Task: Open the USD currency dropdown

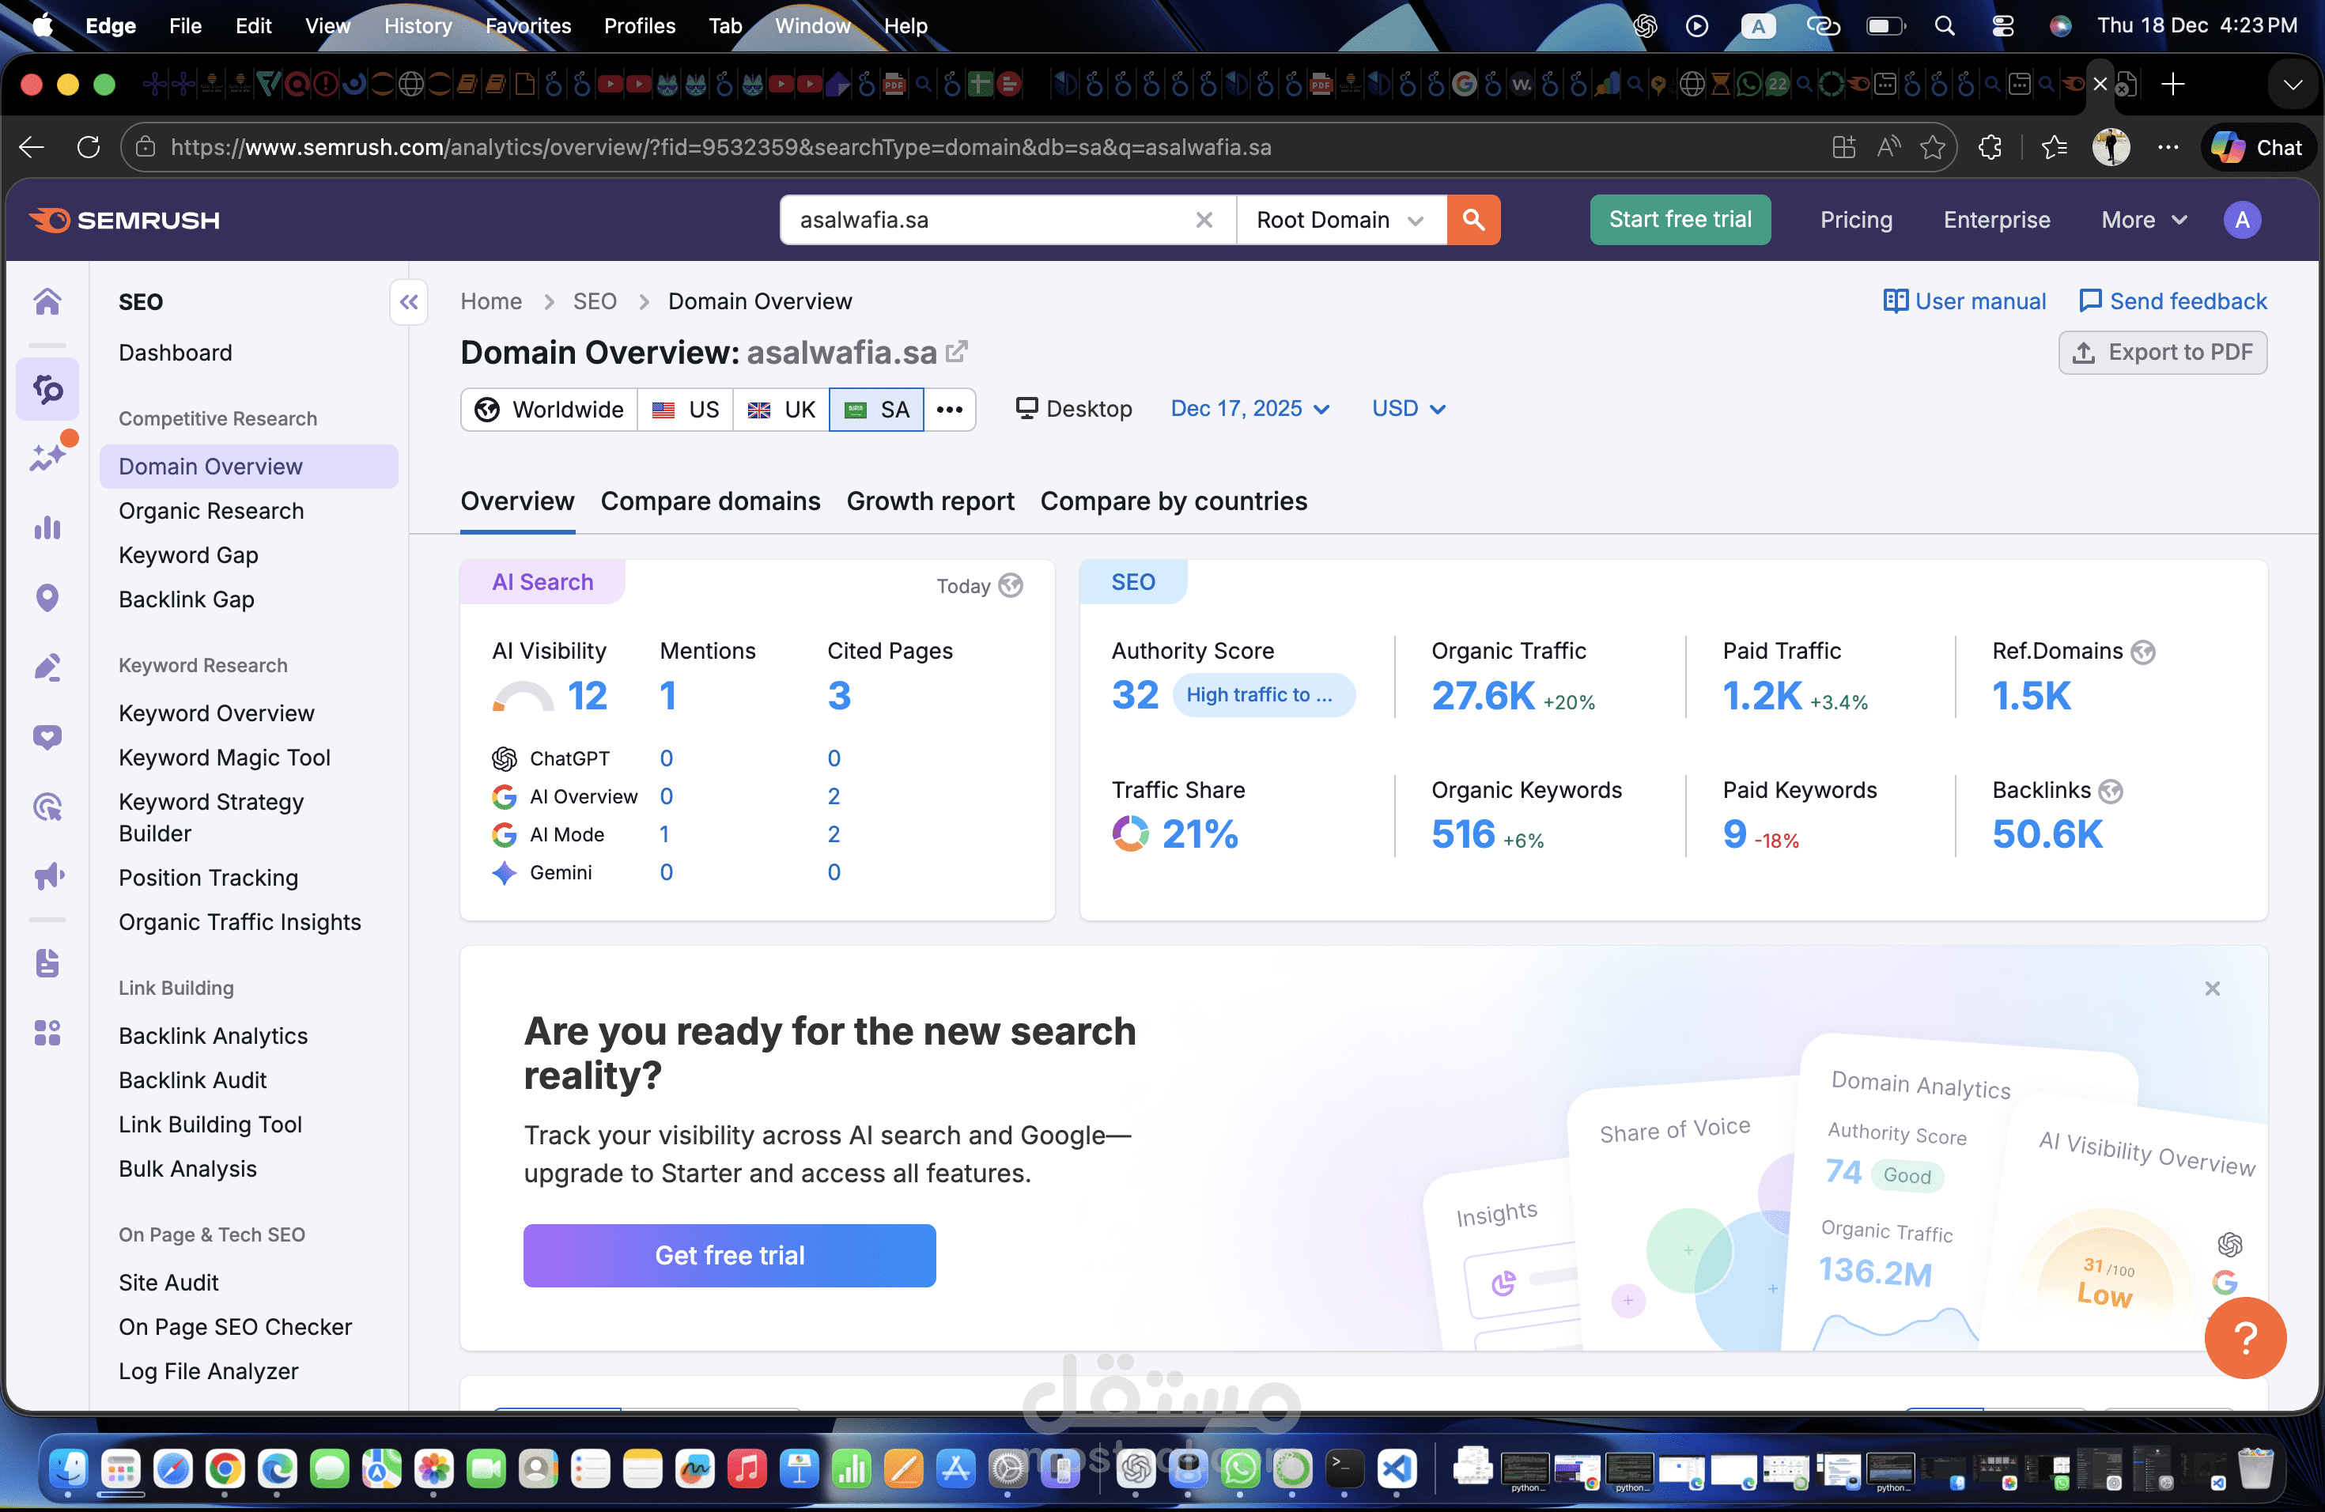Action: pyautogui.click(x=1408, y=408)
